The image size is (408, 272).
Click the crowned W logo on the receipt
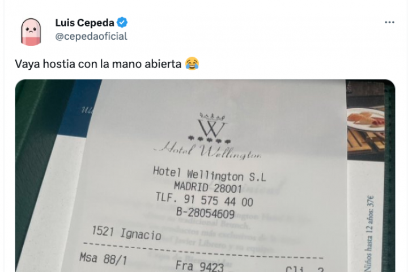211,125
